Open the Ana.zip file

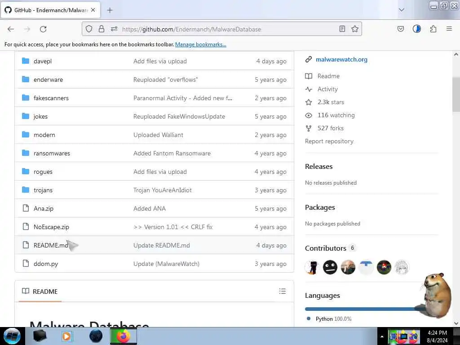pyautogui.click(x=44, y=208)
